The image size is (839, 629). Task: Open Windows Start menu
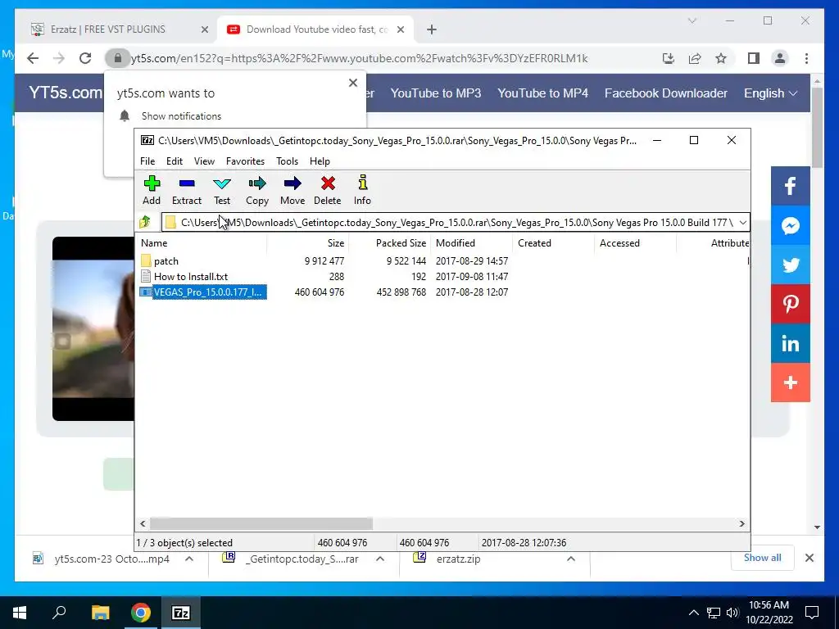(x=20, y=613)
